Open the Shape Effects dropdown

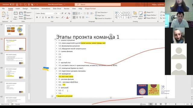click(x=150, y=18)
